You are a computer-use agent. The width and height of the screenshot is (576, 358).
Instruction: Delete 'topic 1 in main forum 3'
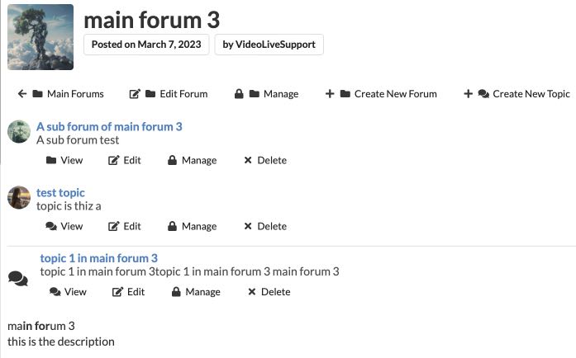[269, 292]
